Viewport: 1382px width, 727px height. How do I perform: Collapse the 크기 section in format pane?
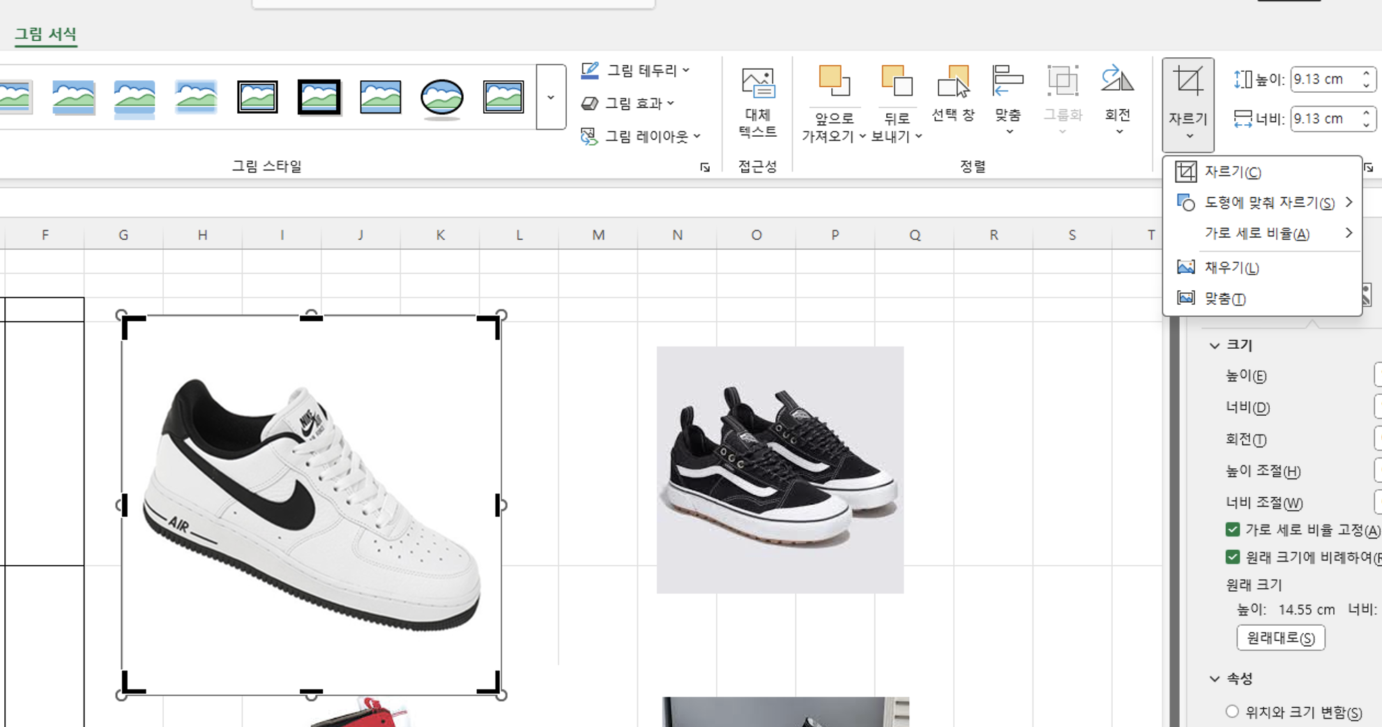[x=1215, y=345]
